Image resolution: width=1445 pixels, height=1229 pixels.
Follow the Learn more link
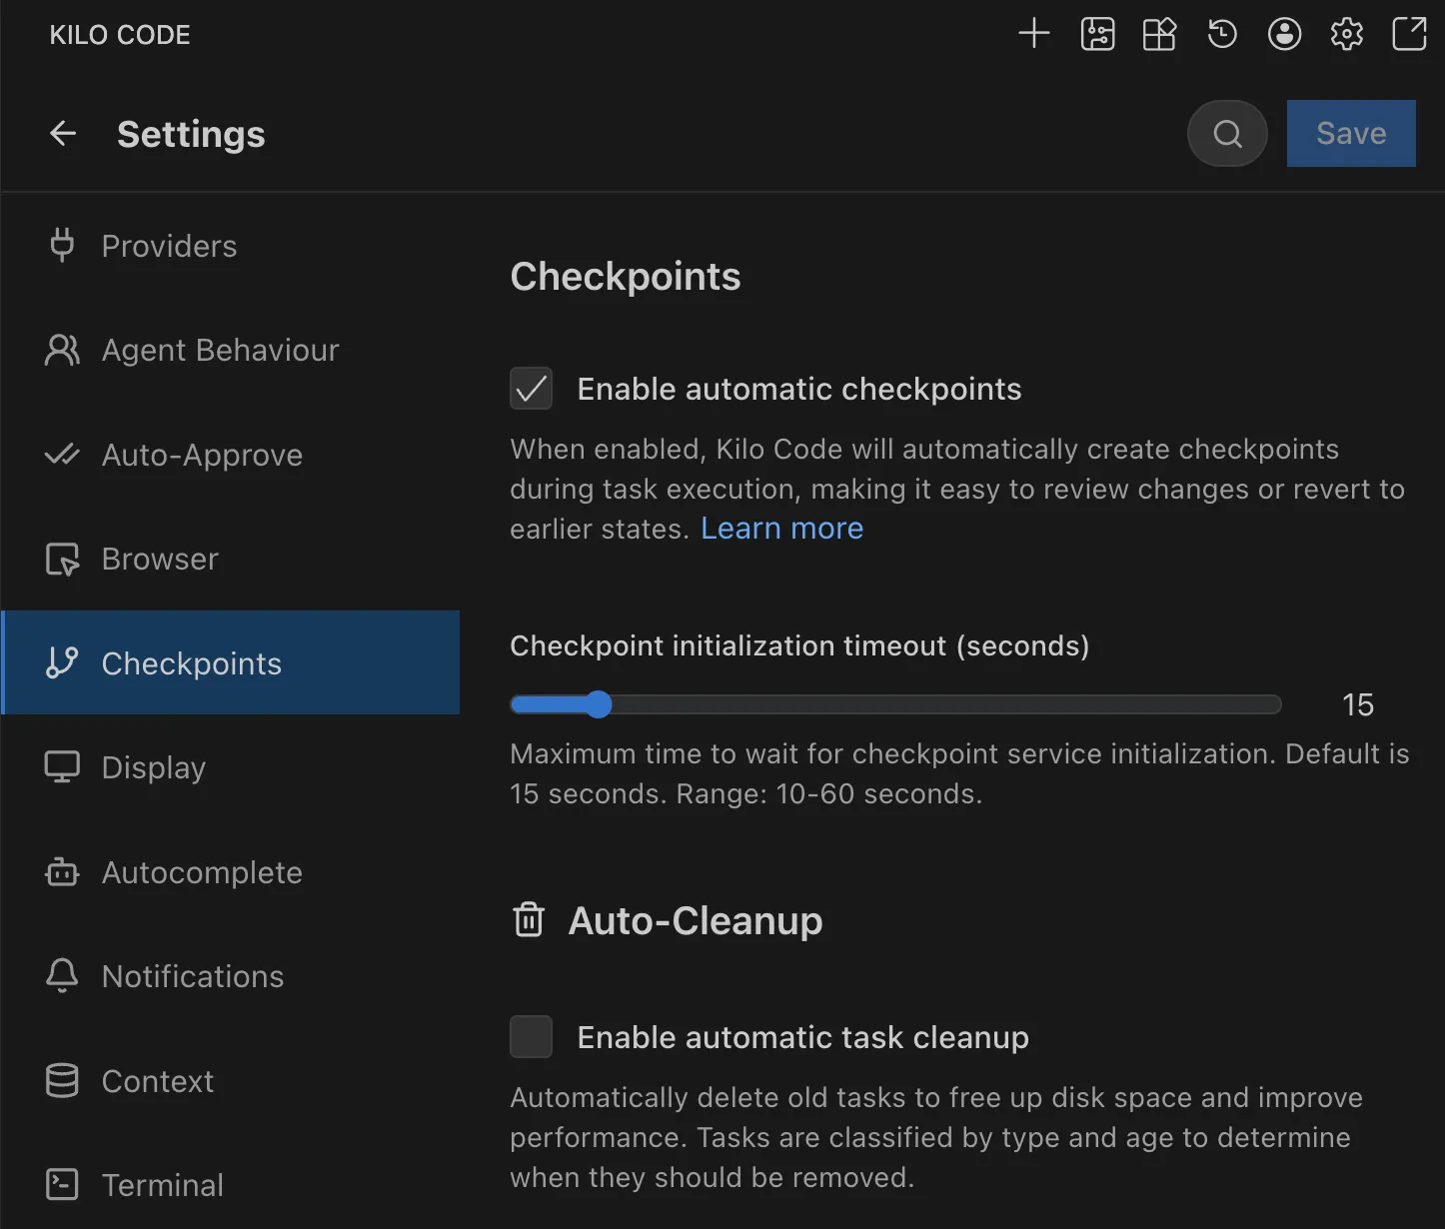click(x=781, y=528)
